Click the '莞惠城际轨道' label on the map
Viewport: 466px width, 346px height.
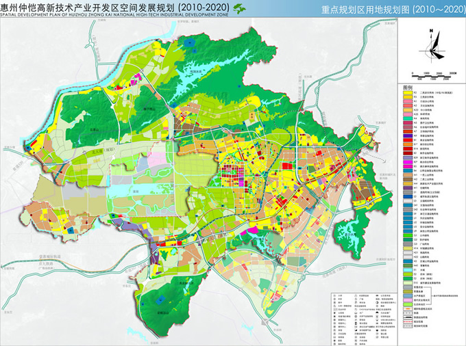coord(49,256)
